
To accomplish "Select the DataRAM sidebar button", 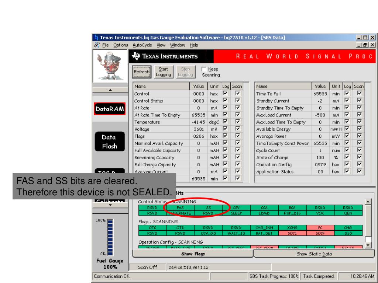I will (x=110, y=109).
